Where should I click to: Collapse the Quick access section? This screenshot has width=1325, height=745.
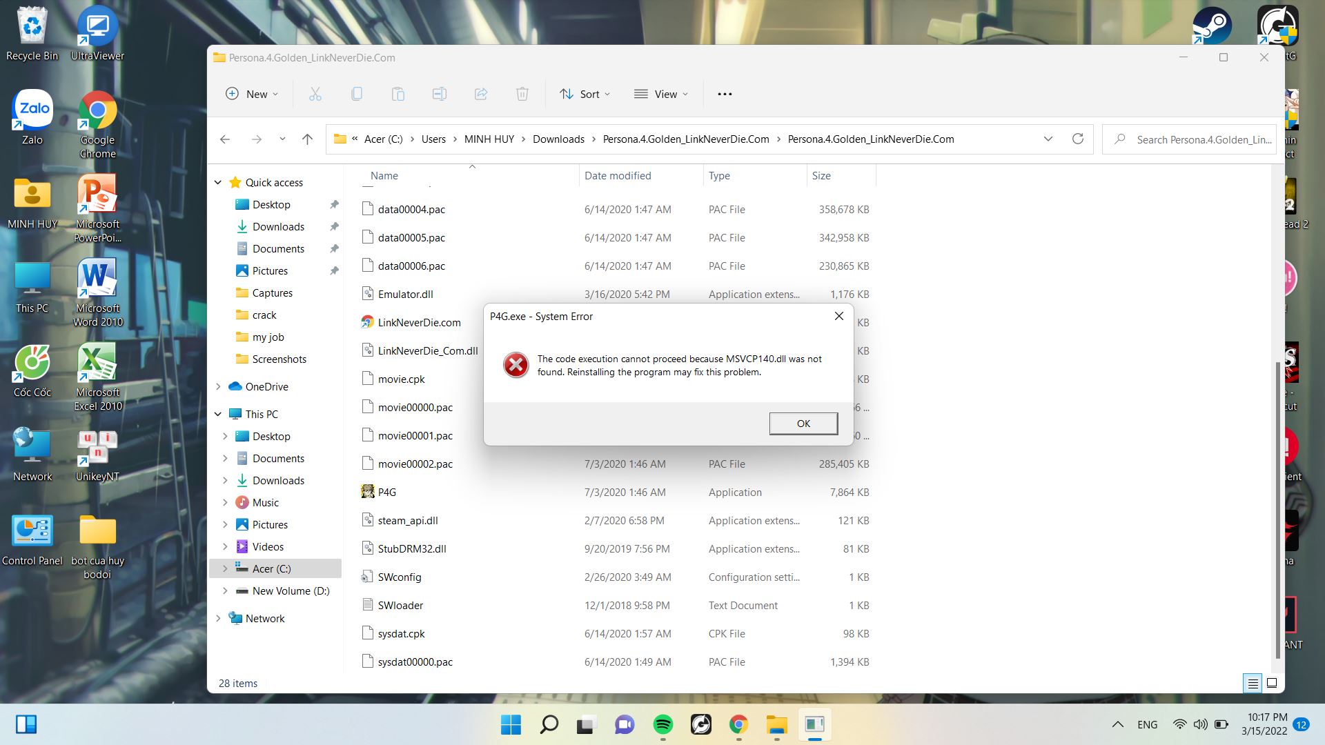[x=218, y=182]
